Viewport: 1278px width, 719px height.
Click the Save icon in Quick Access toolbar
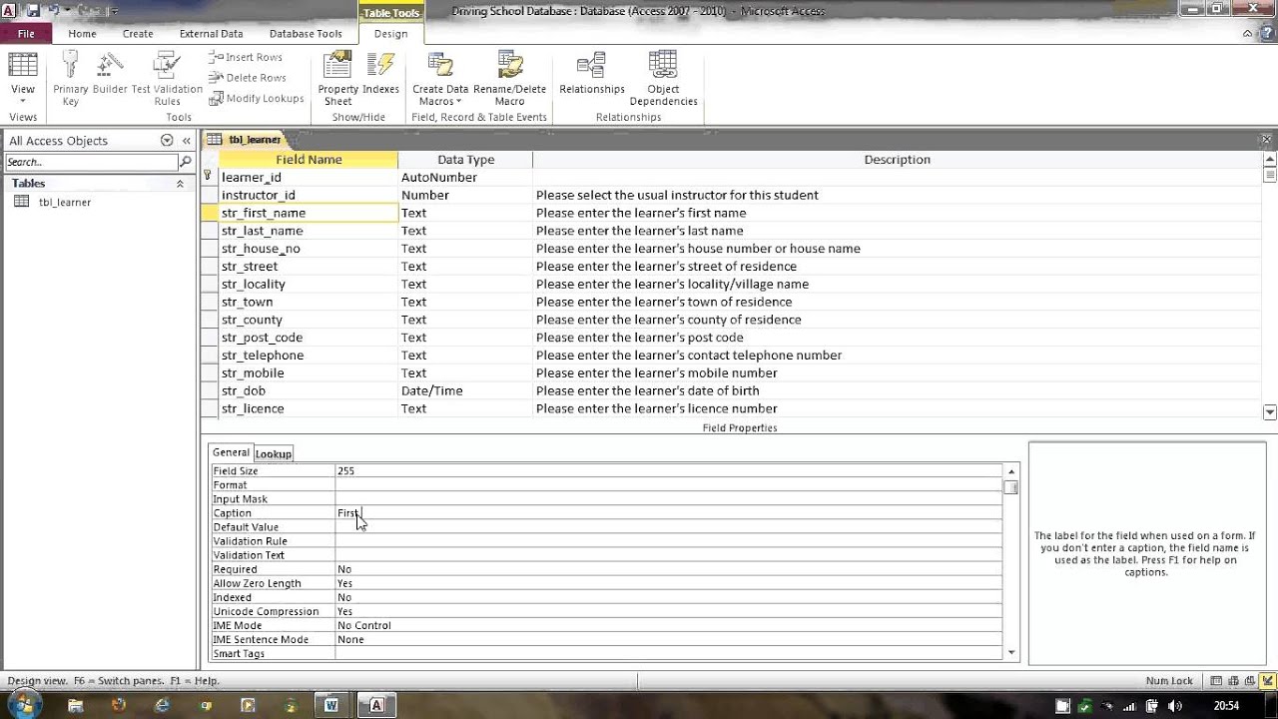[x=32, y=10]
